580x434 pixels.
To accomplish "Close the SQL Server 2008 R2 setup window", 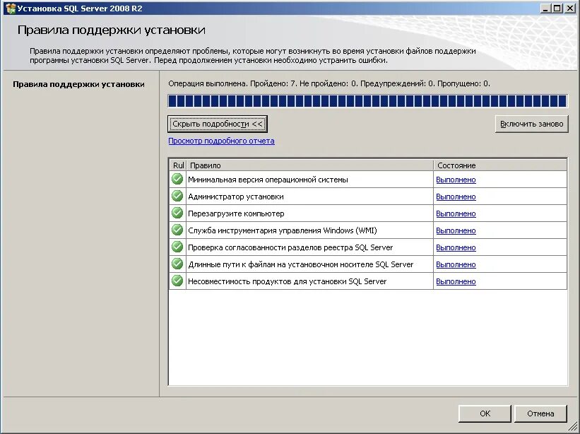I will pos(569,8).
